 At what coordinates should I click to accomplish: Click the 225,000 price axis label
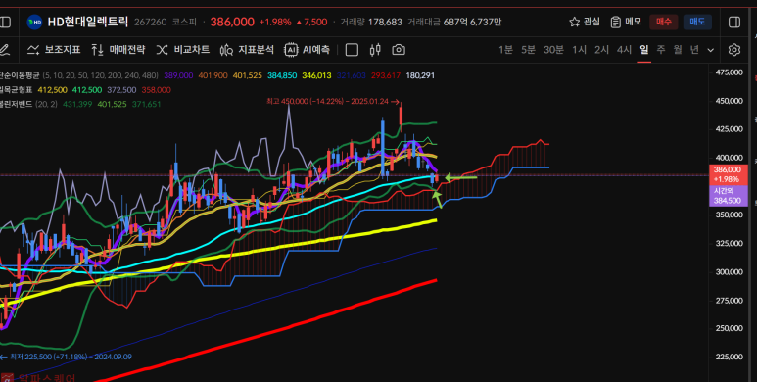pyautogui.click(x=729, y=357)
